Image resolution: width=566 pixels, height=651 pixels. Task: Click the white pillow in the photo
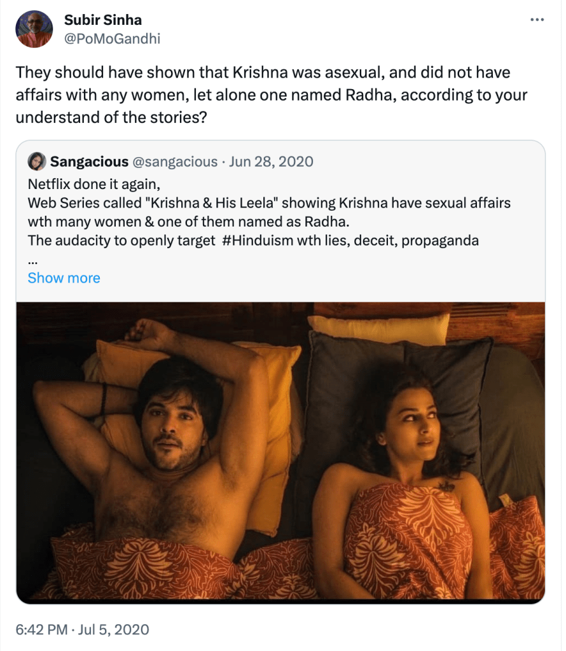[378, 328]
